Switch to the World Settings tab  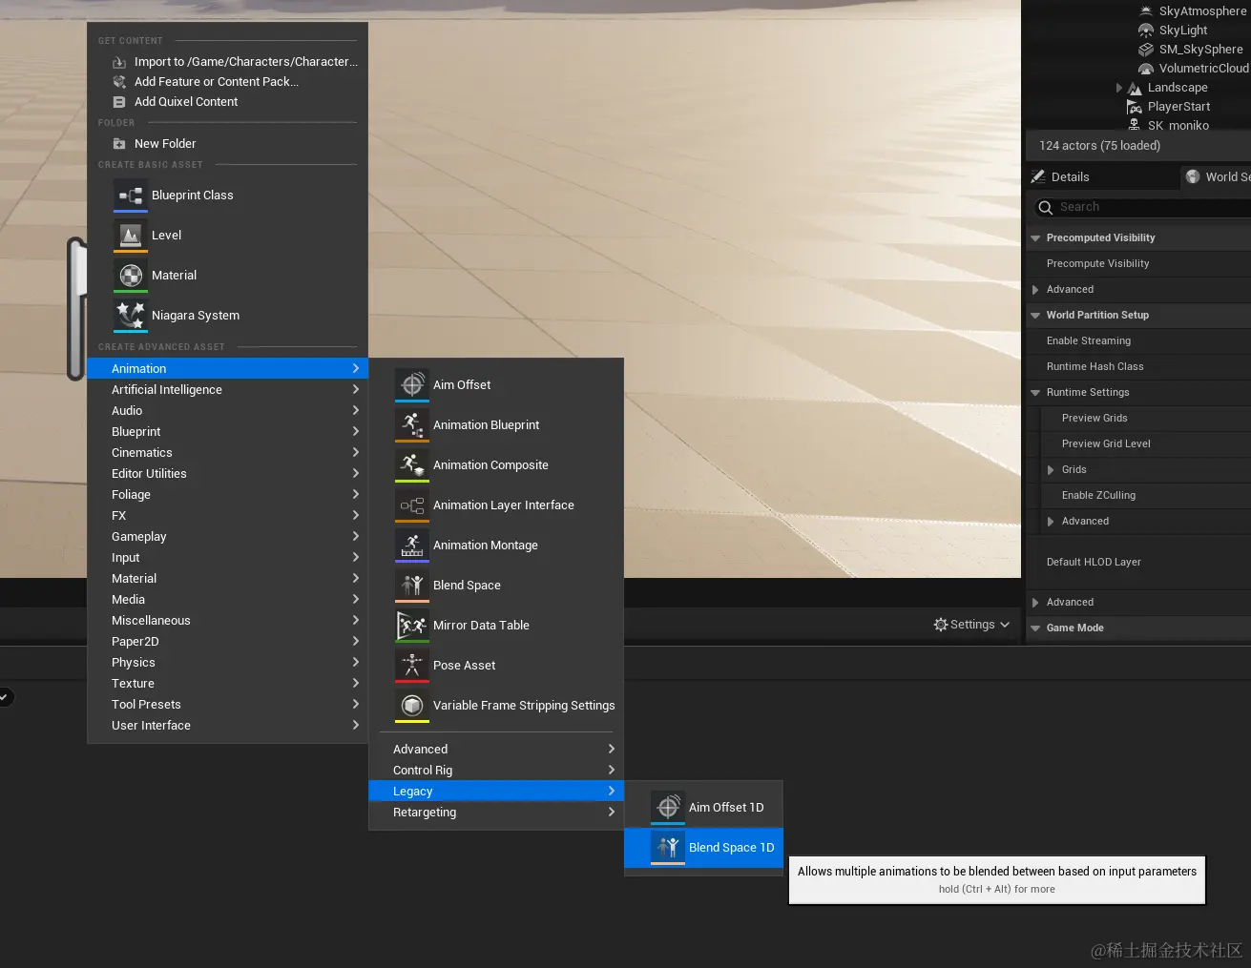pyautogui.click(x=1217, y=176)
